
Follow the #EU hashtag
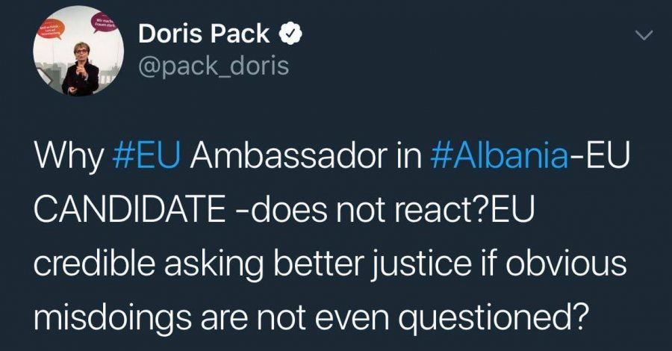click(146, 156)
